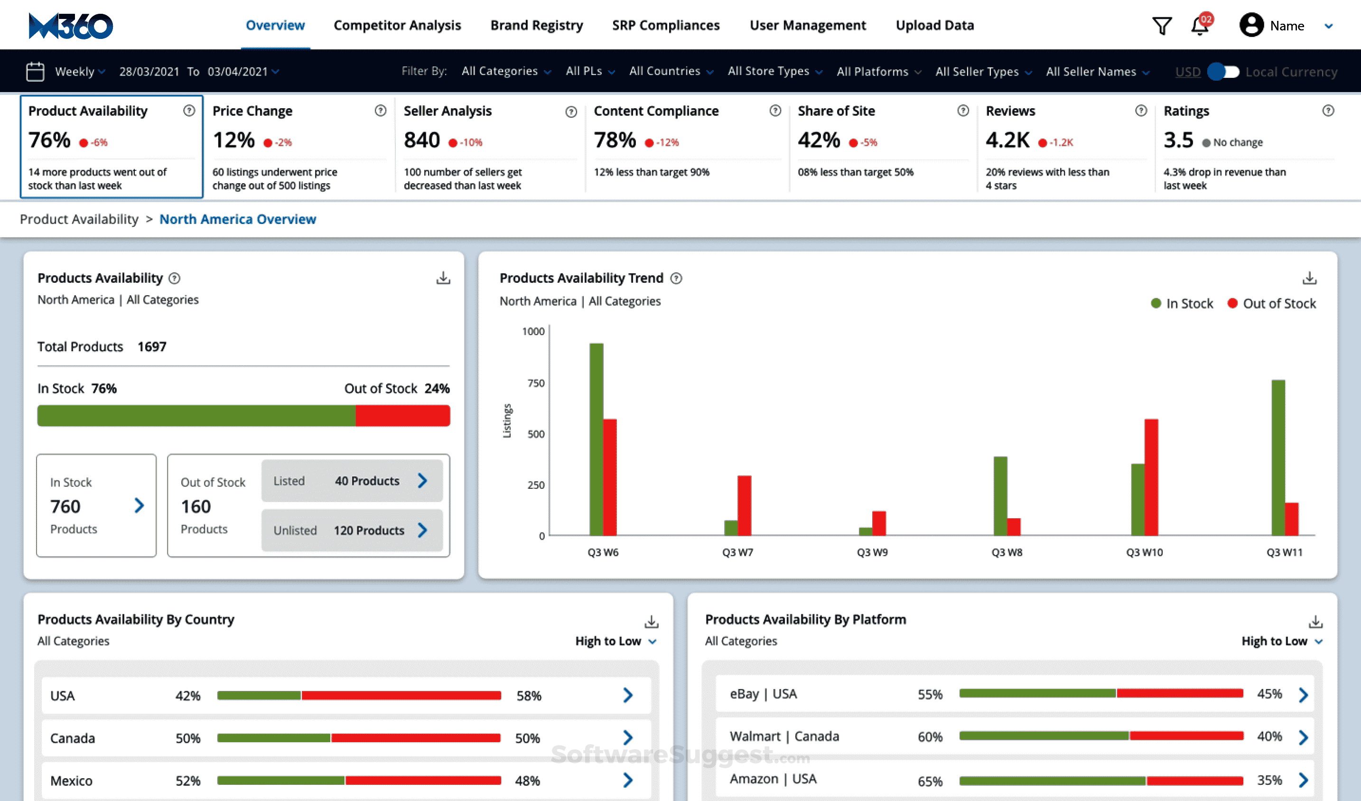Viewport: 1361px width, 801px height.
Task: Go to North America Overview breadcrumb link
Action: click(238, 219)
